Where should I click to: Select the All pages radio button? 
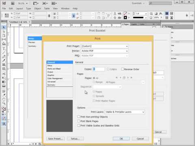pyautogui.click(x=94, y=78)
